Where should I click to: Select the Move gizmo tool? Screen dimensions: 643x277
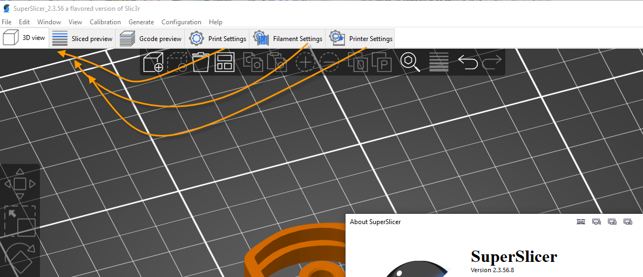19,184
